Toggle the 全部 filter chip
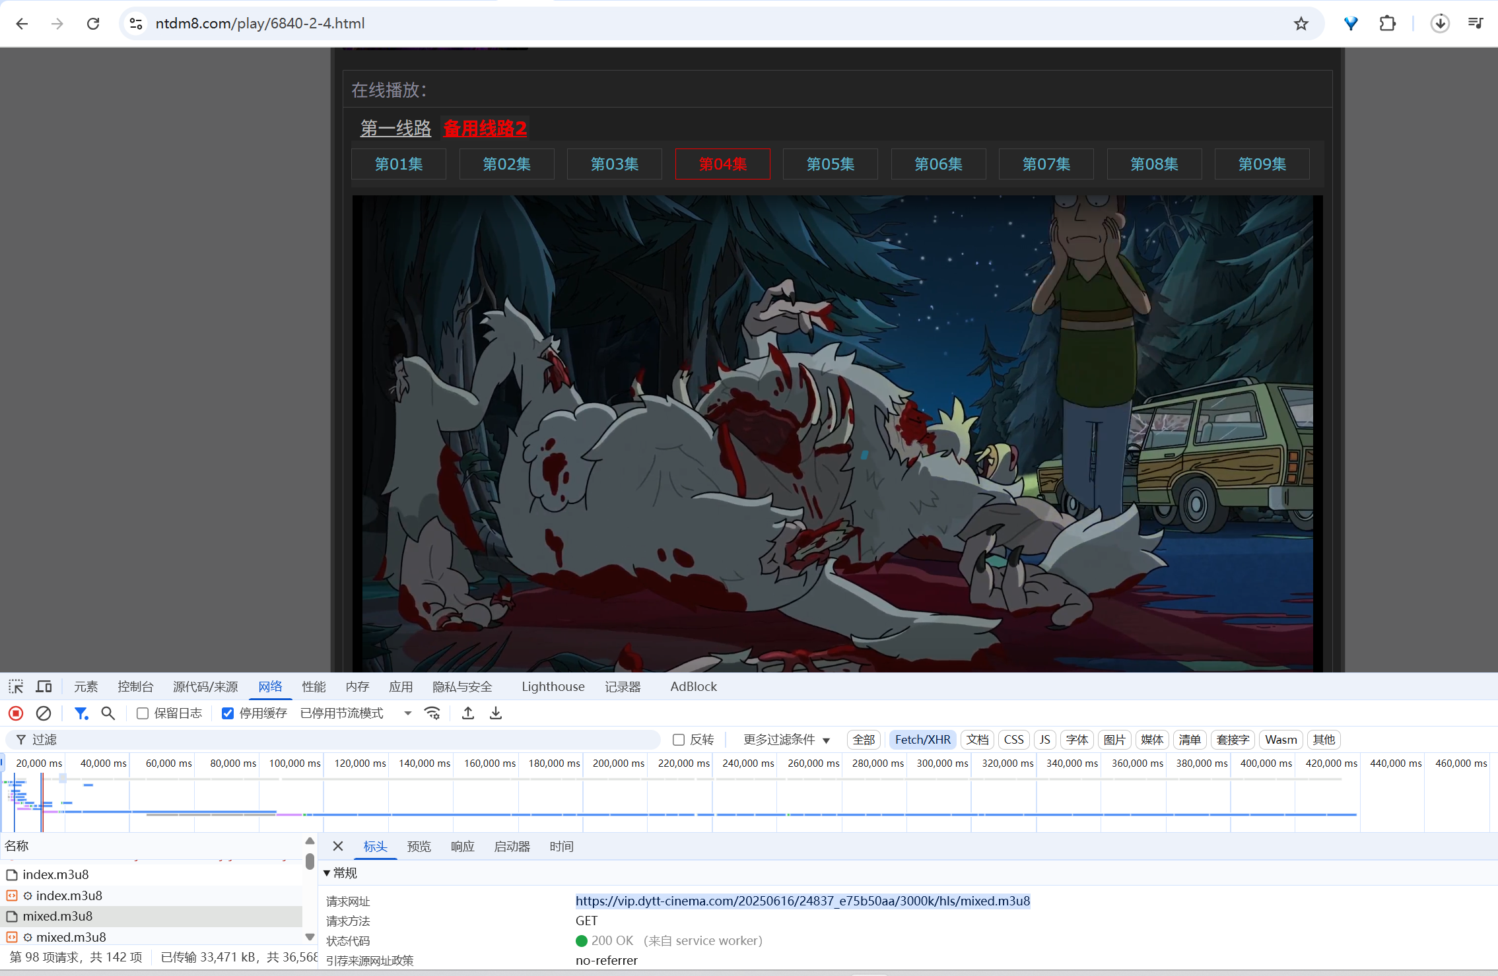Image resolution: width=1498 pixels, height=976 pixels. tap(864, 740)
